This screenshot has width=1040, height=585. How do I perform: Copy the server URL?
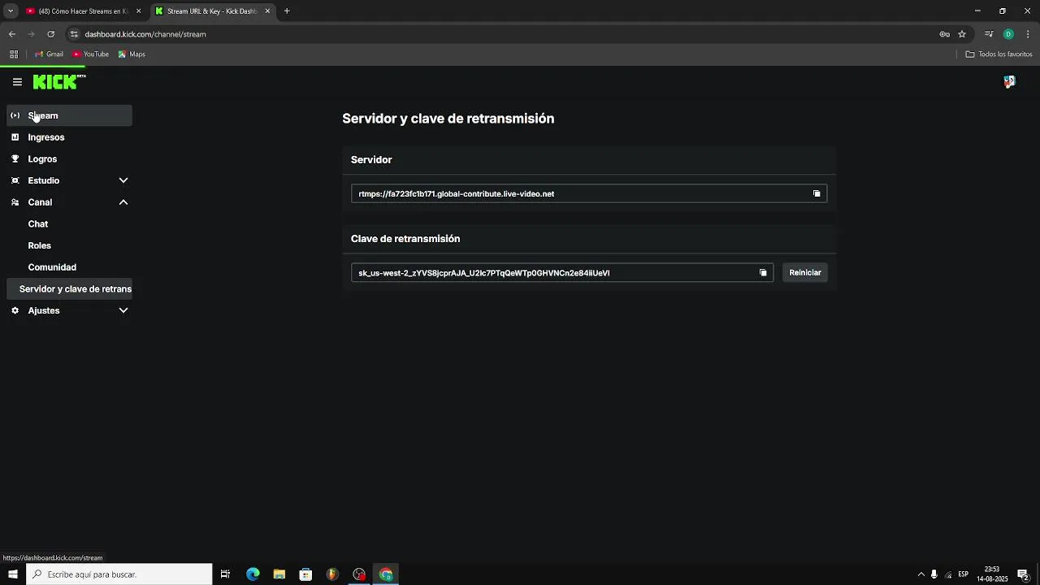point(817,193)
